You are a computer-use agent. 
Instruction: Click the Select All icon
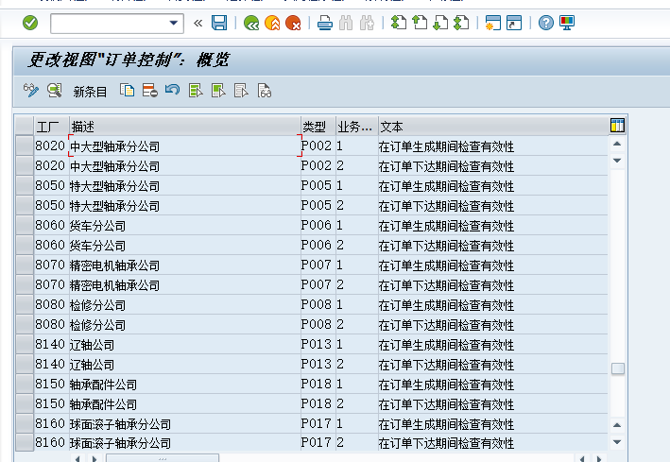tap(196, 90)
